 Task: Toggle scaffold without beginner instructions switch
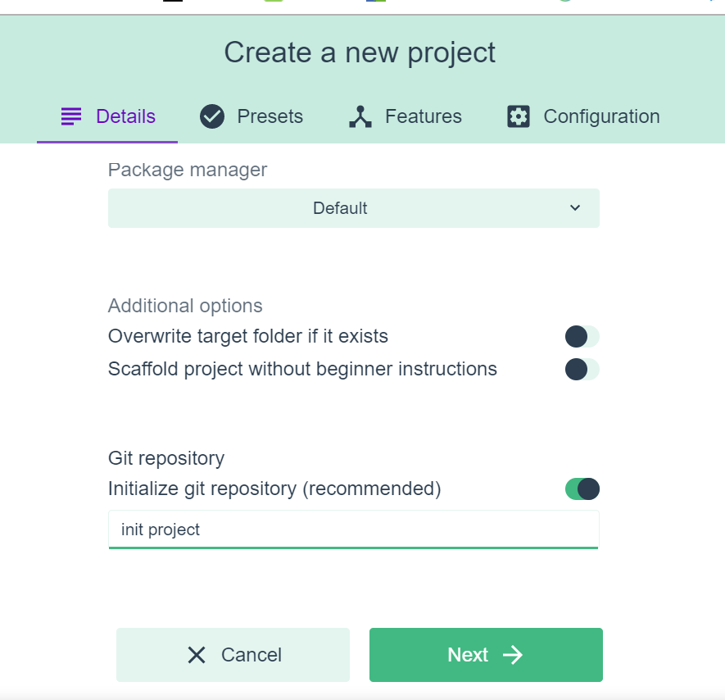tap(582, 370)
